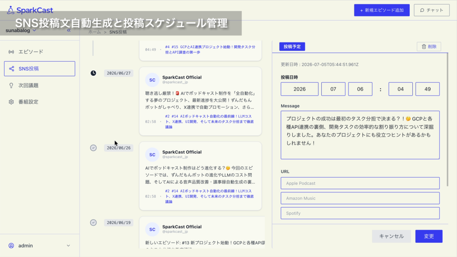Click the lightbulb icon beside 次回議題
The width and height of the screenshot is (457, 257).
(11, 85)
